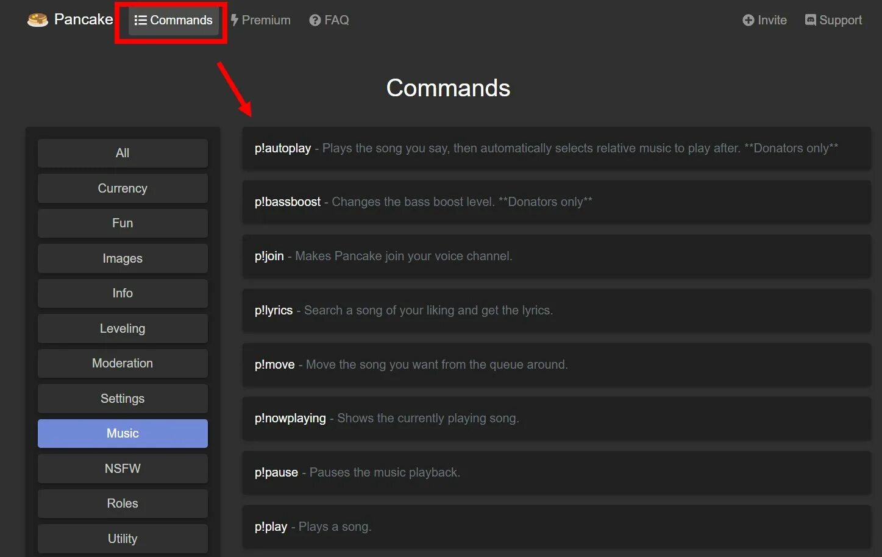Click the p!lyrics command row
Image resolution: width=882 pixels, height=557 pixels.
[557, 310]
